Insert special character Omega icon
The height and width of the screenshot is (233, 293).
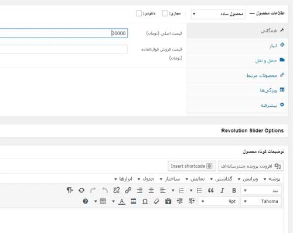(145, 201)
